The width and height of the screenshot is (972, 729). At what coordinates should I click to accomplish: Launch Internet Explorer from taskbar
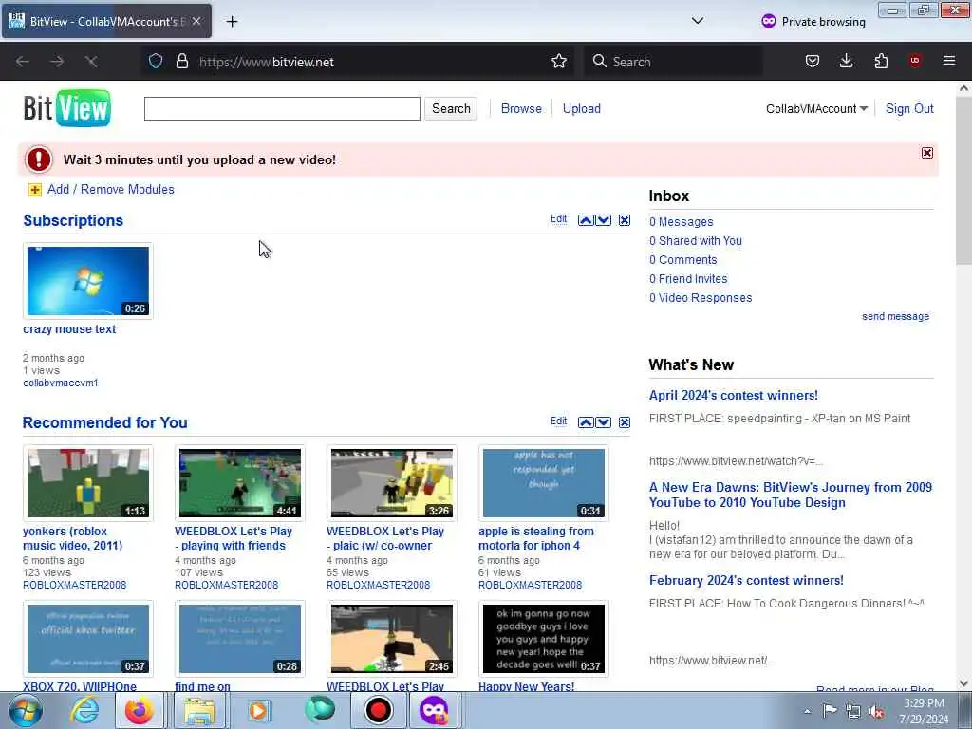84,710
